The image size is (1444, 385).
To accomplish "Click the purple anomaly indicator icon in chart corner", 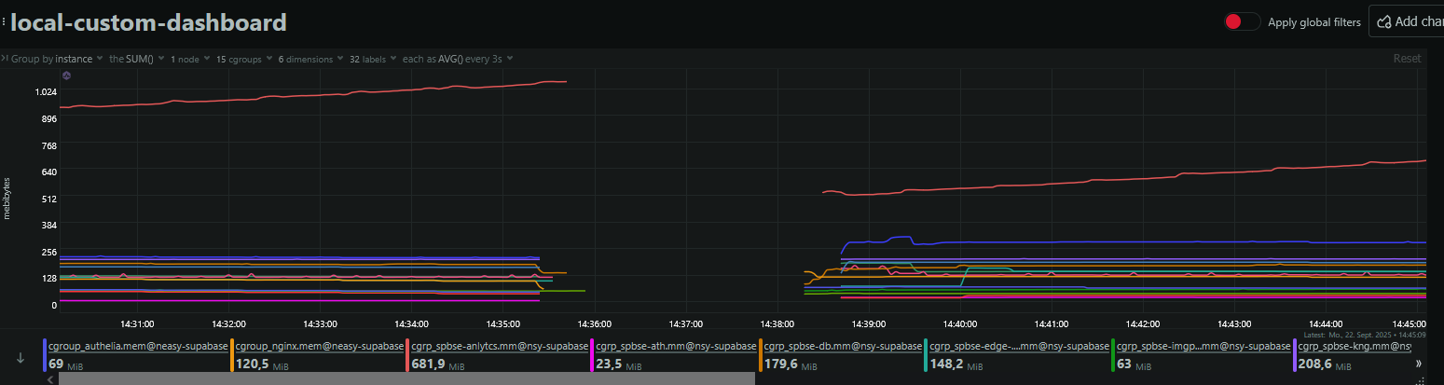I will coord(66,76).
